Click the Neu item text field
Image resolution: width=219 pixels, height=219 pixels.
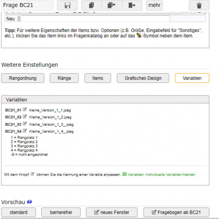[x=95, y=19]
